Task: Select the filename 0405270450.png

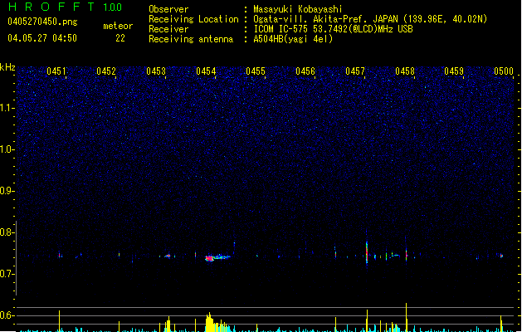Action: [42, 22]
